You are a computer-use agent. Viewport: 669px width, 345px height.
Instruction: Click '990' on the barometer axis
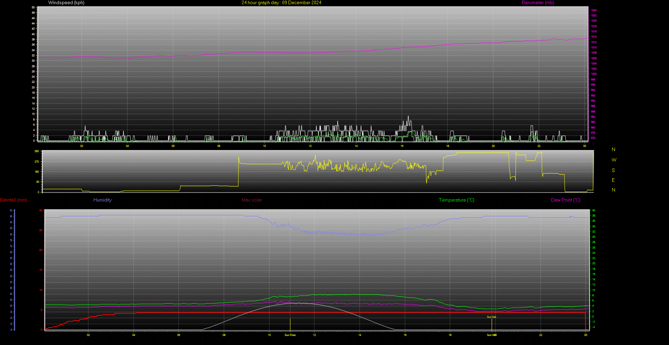593,101
